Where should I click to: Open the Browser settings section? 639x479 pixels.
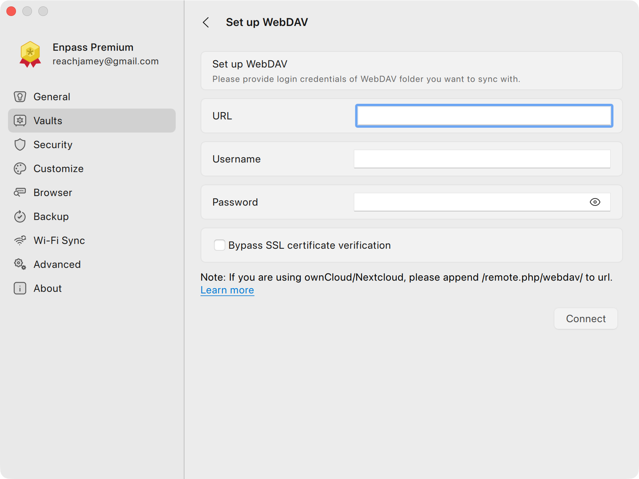tap(92, 192)
